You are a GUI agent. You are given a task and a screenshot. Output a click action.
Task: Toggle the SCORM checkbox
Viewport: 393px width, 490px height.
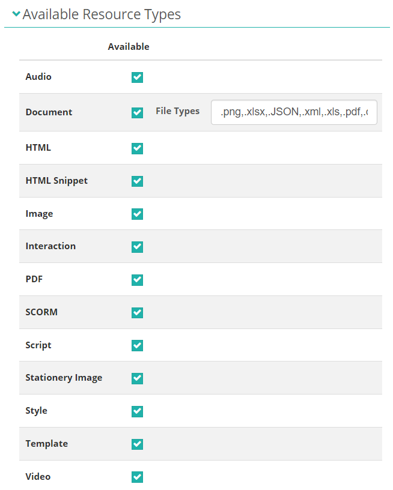(137, 313)
